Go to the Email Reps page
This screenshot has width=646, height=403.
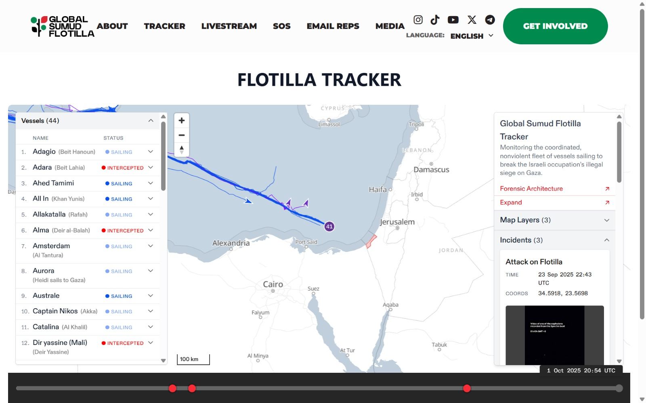333,26
